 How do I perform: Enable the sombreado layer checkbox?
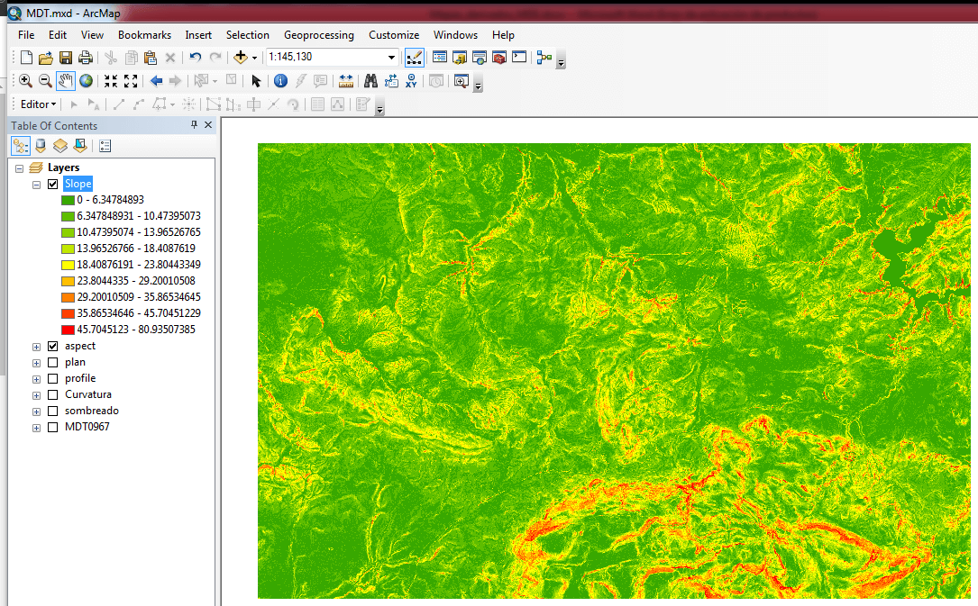[53, 412]
